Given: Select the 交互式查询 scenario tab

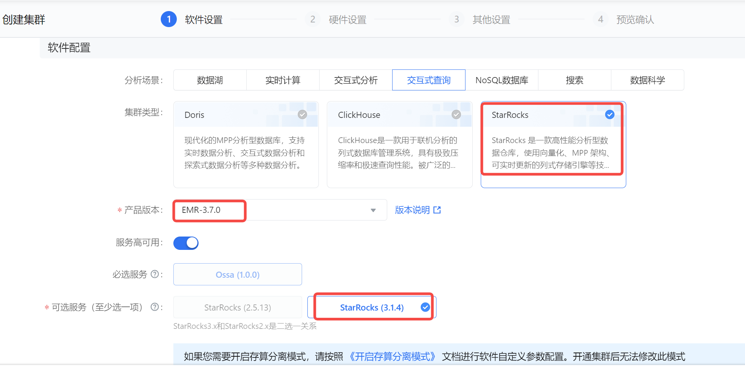Looking at the screenshot, I should click(x=429, y=80).
